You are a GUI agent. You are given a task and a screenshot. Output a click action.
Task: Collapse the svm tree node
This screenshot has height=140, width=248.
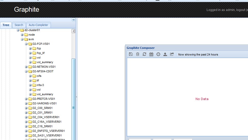pyautogui.click(x=22, y=39)
